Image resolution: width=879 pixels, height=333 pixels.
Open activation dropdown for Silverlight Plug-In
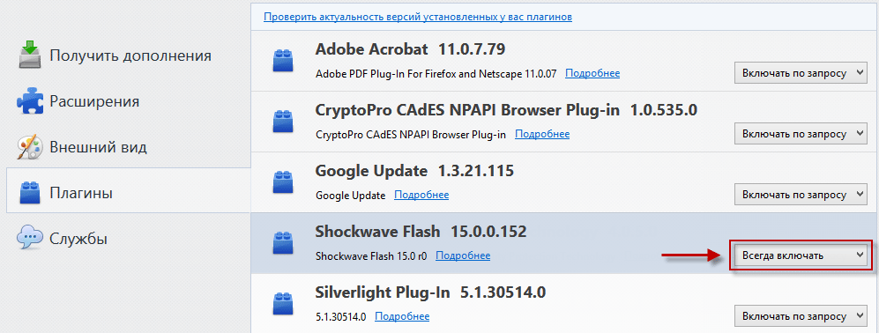801,316
